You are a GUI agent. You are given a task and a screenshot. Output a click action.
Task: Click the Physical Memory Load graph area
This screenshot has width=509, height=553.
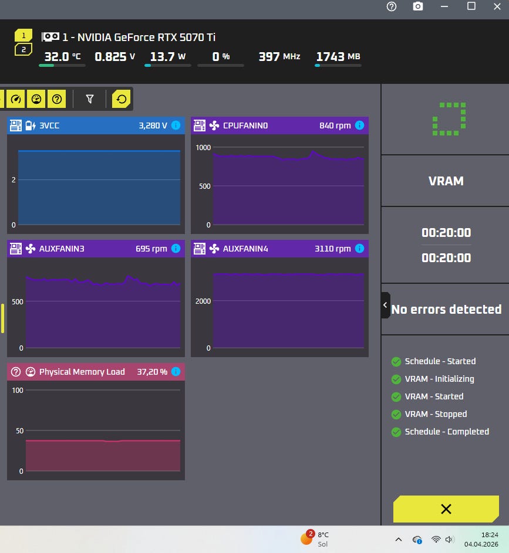96,430
